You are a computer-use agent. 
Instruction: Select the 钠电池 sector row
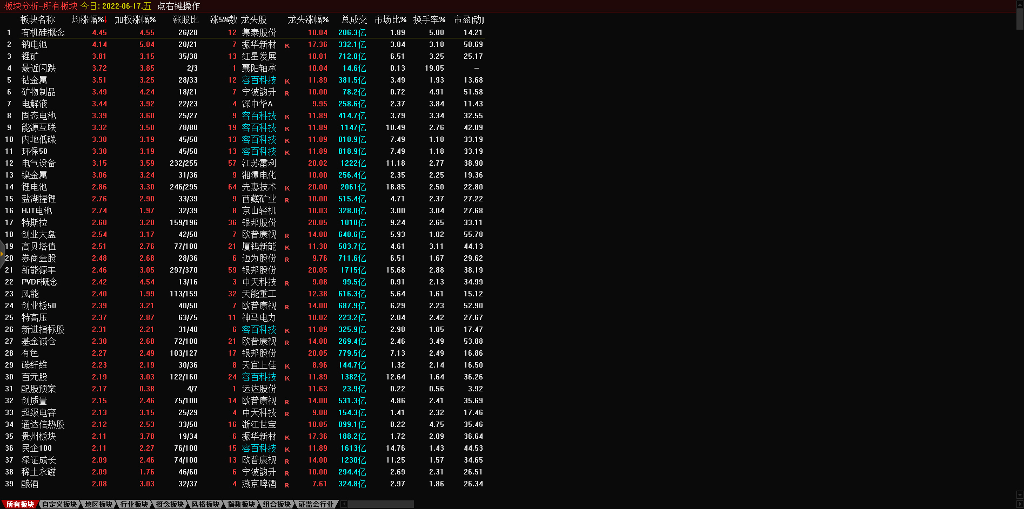(x=34, y=45)
